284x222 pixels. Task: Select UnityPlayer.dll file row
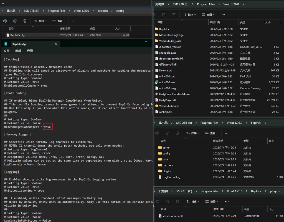pos(218,100)
